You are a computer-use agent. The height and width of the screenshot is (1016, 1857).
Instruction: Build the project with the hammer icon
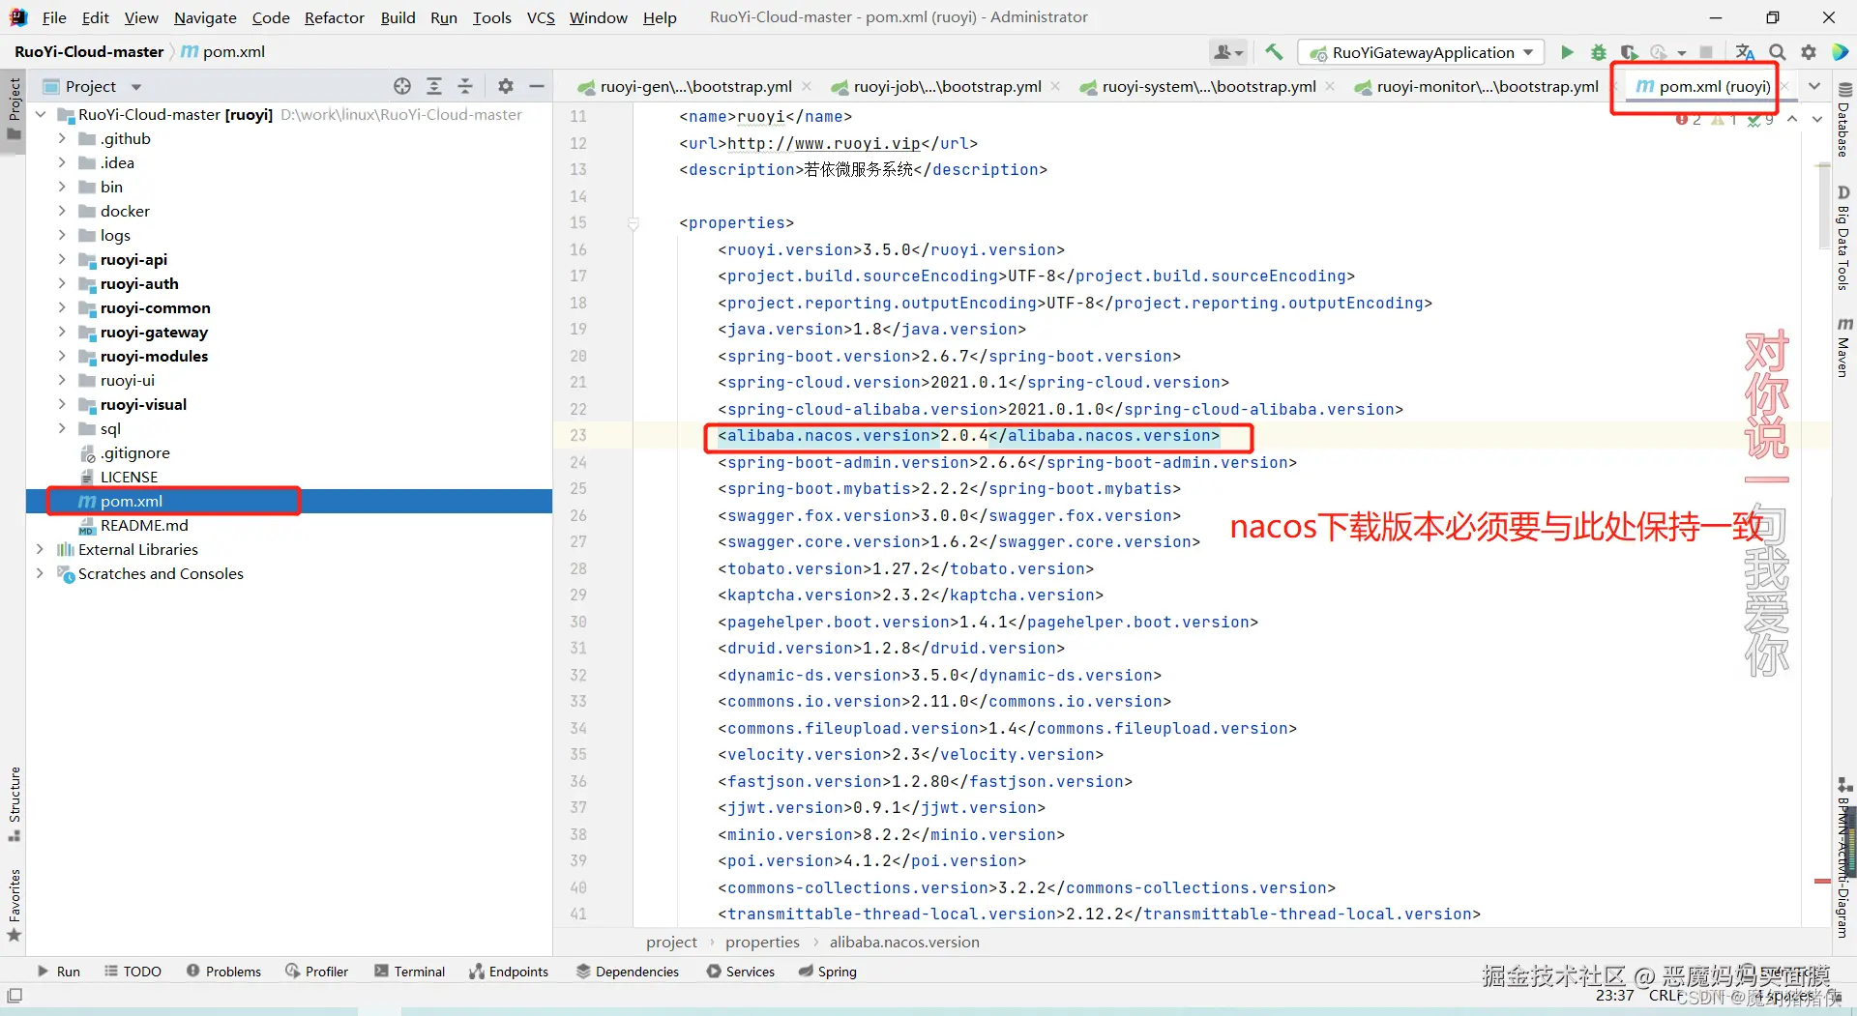pyautogui.click(x=1274, y=52)
